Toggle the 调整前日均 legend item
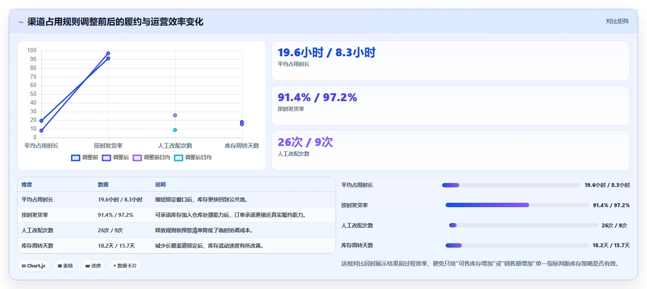This screenshot has height=289, width=647. pos(151,157)
